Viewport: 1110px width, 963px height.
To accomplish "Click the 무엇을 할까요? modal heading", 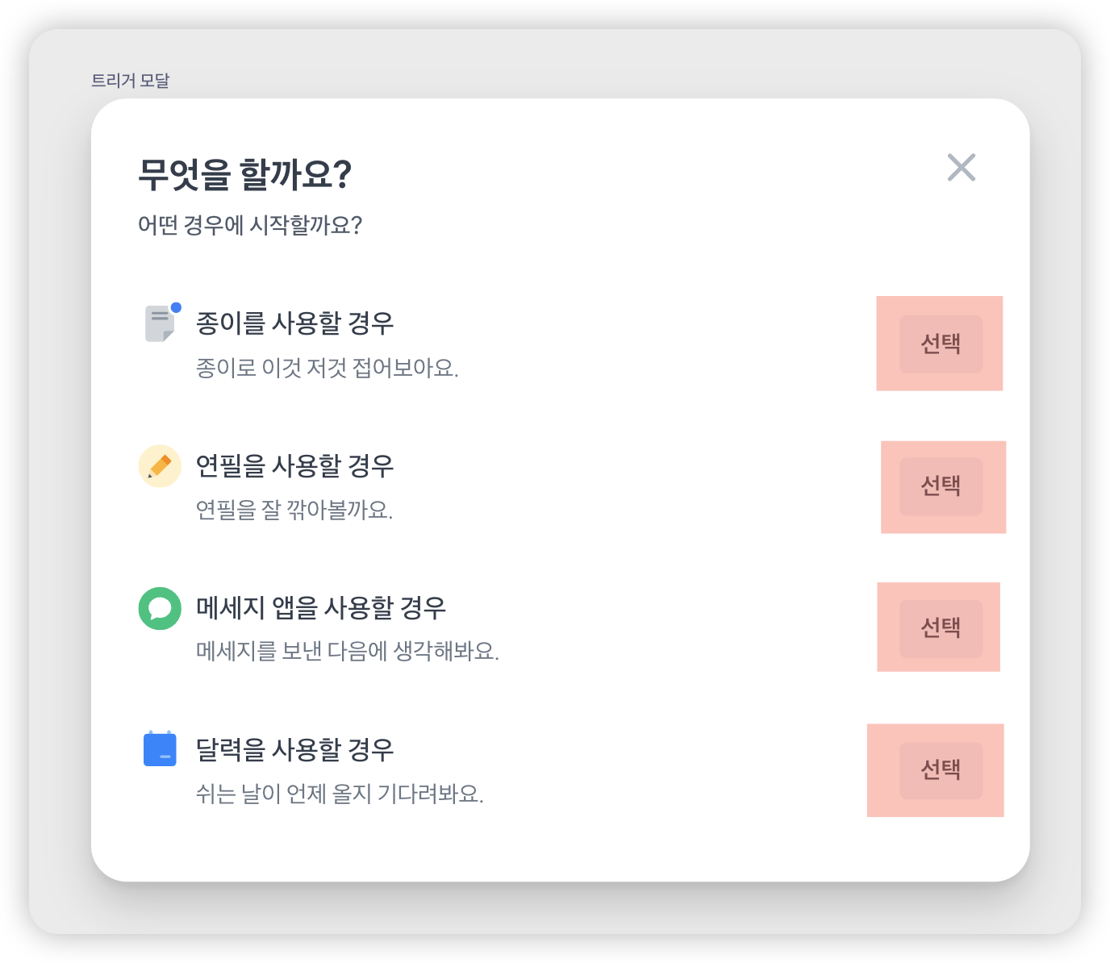I will (244, 174).
